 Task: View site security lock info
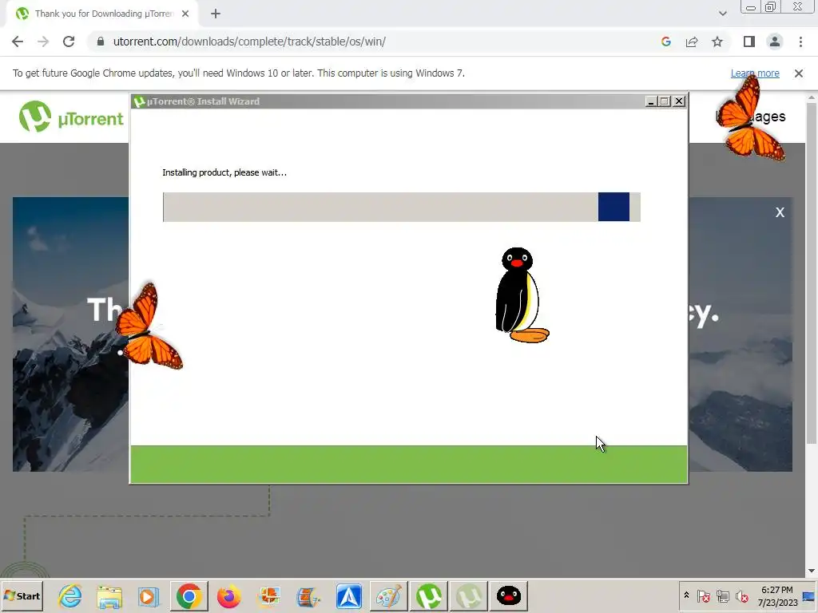click(101, 42)
